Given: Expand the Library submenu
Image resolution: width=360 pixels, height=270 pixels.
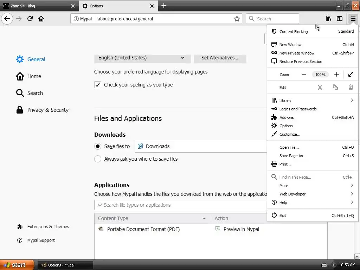Looking at the screenshot, I should [313, 100].
